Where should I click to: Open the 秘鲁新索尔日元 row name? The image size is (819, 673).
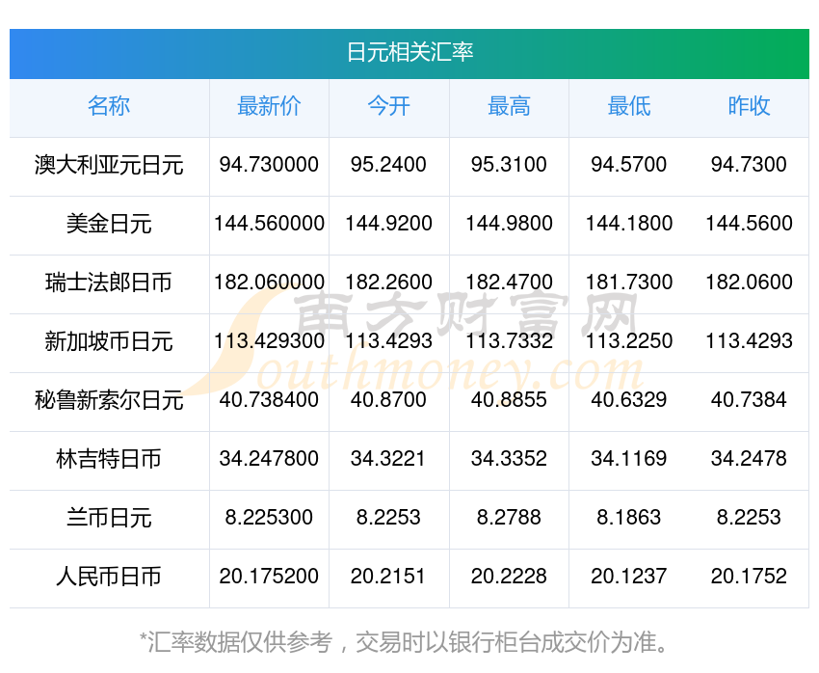(109, 400)
